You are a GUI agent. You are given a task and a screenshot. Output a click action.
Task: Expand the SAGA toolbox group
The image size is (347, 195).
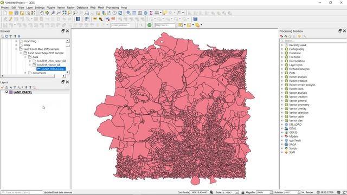pyautogui.click(x=282, y=145)
